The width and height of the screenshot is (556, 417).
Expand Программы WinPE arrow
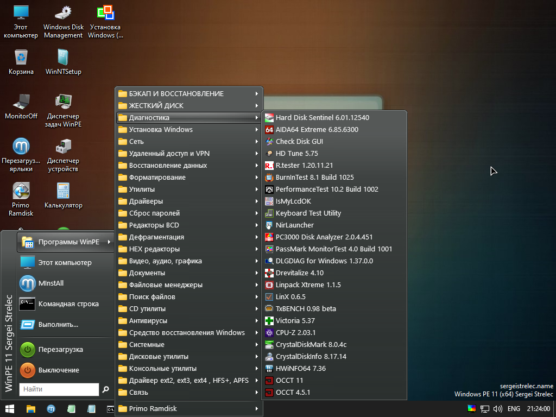pos(109,242)
